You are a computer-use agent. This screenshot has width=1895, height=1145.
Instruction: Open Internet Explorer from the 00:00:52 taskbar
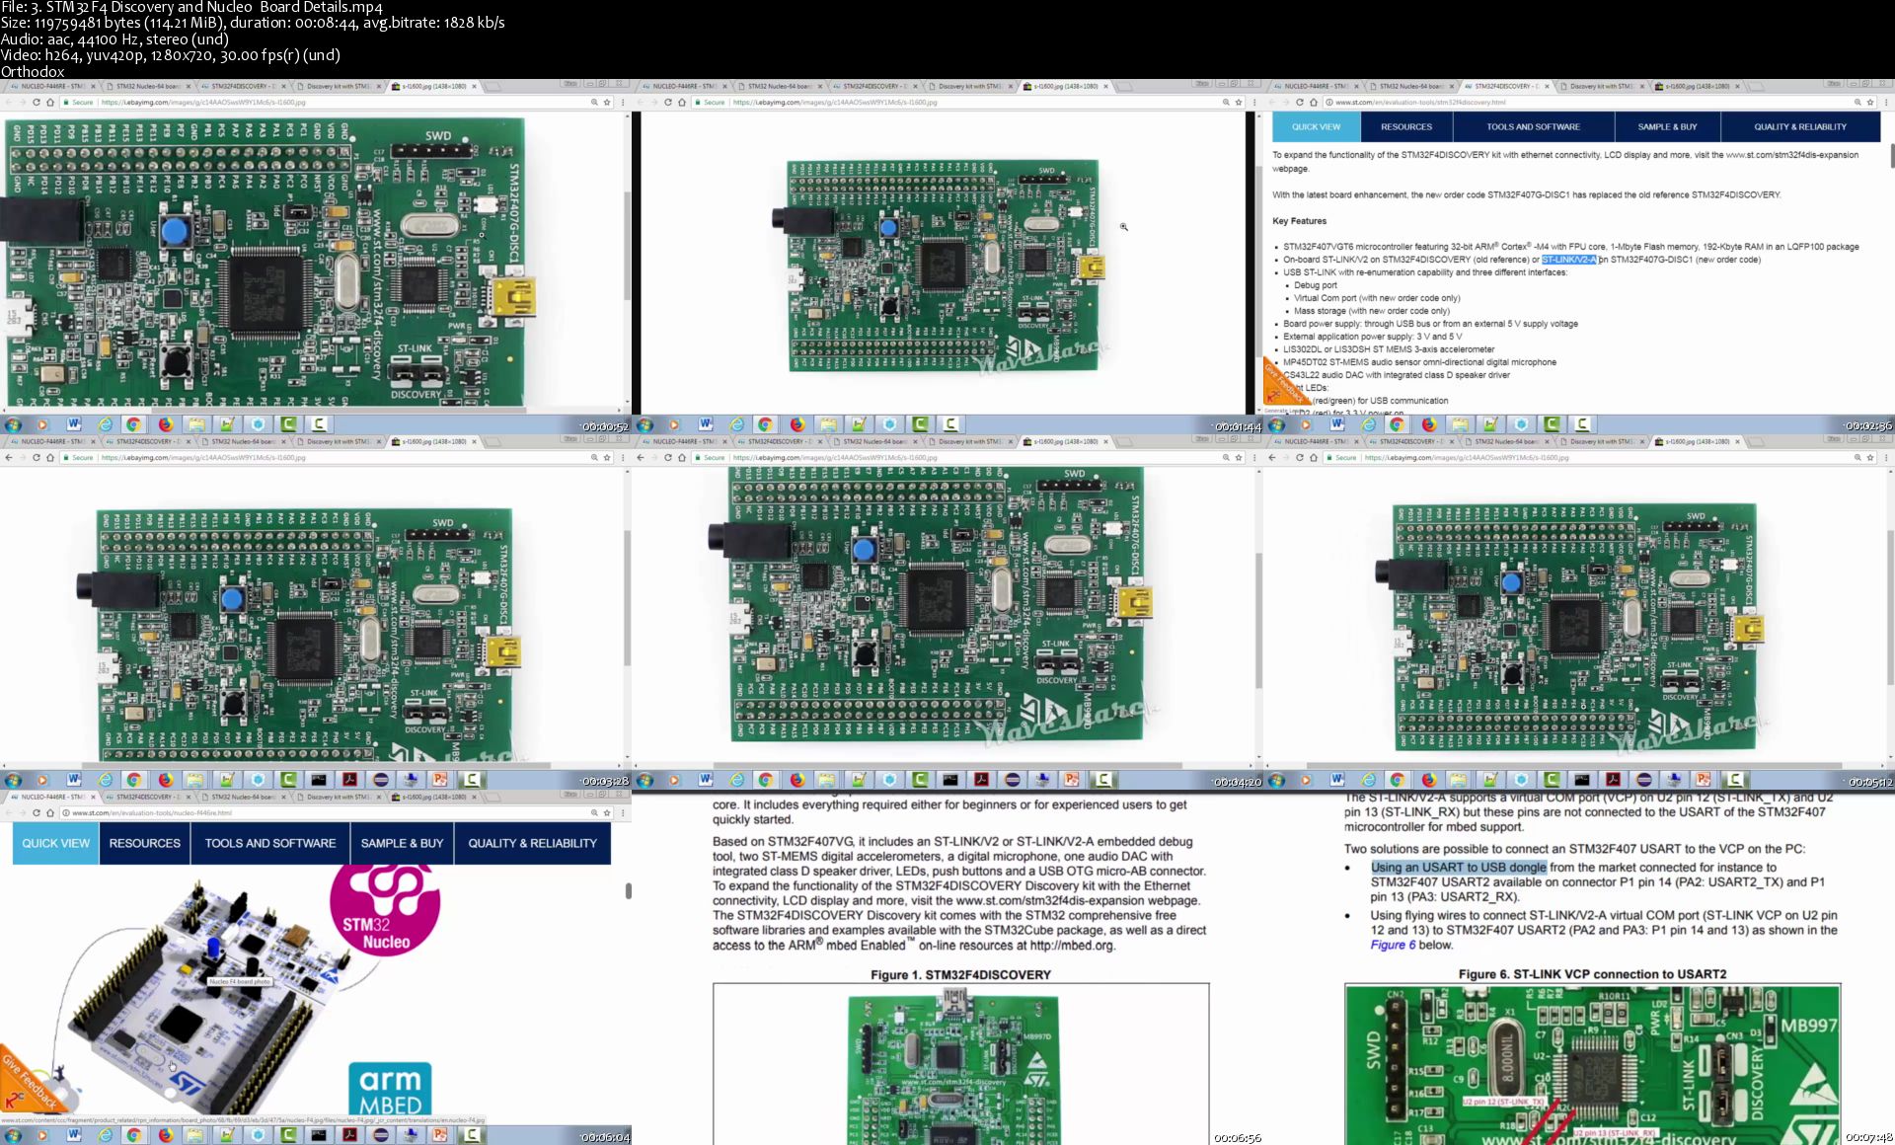(x=105, y=424)
